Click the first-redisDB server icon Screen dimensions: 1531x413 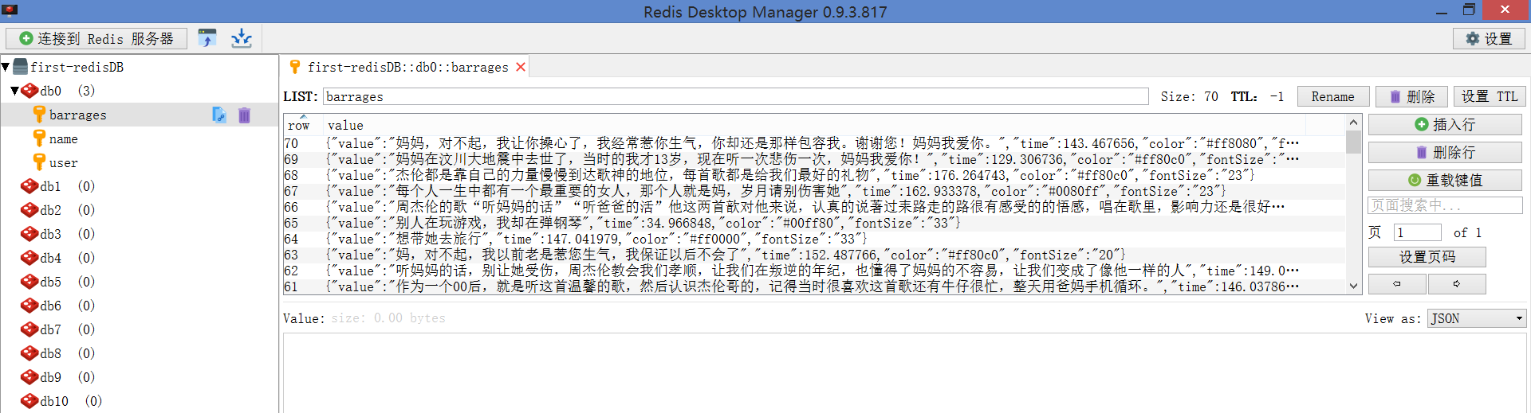21,67
